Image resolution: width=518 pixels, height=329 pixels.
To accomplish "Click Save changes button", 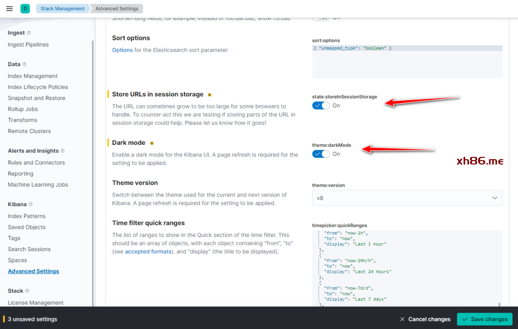I will point(484,319).
